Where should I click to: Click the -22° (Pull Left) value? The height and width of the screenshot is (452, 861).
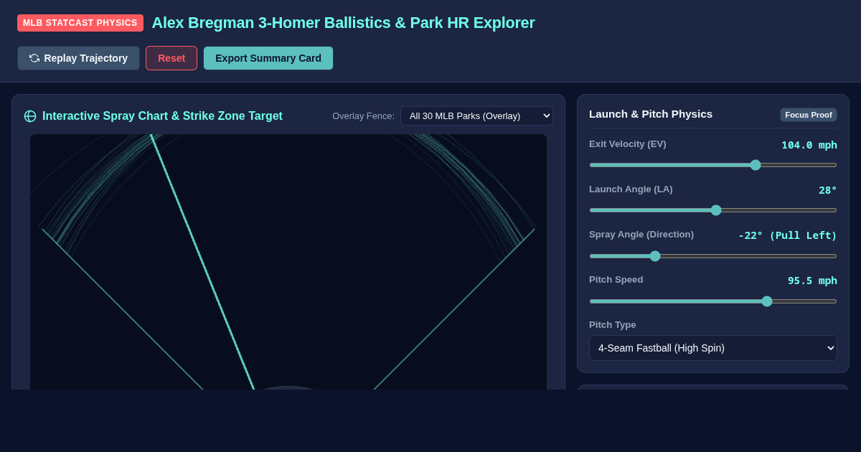click(x=788, y=235)
